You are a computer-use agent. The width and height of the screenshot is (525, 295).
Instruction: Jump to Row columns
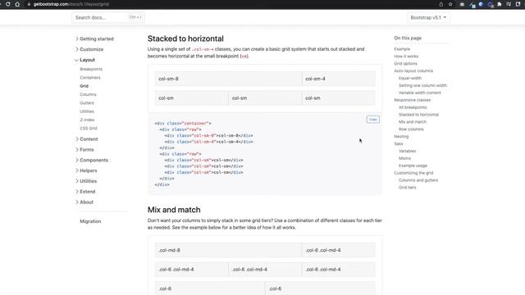pyautogui.click(x=411, y=129)
